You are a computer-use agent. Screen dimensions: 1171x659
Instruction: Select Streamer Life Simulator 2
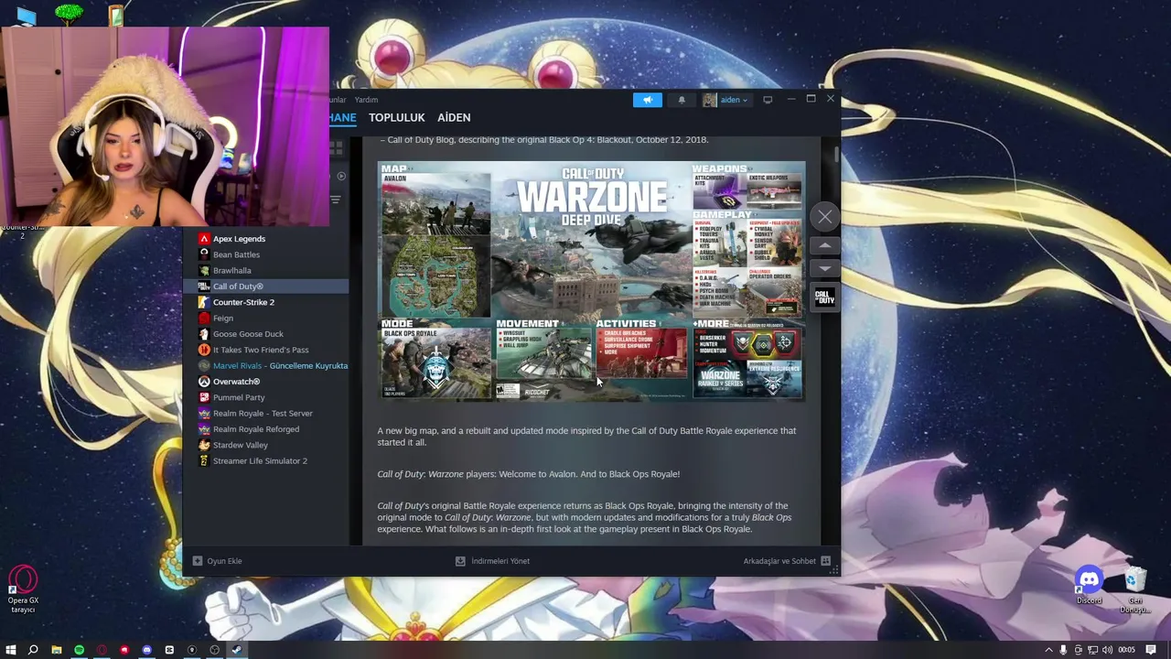point(265,461)
